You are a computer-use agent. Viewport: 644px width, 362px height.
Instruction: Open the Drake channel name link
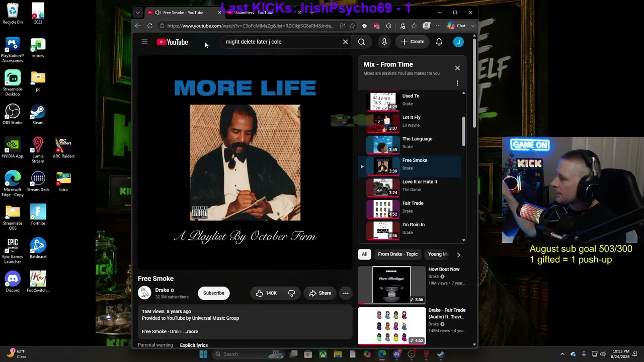pyautogui.click(x=162, y=290)
